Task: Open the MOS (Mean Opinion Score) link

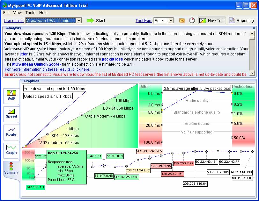Action: [x=36, y=64]
